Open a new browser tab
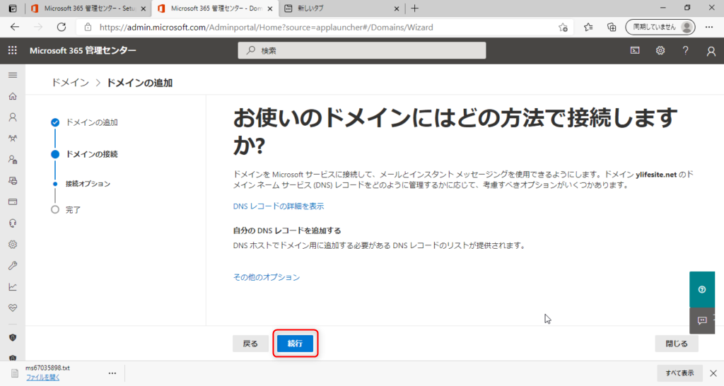Screen dimensions: 724x386 [x=414, y=8]
